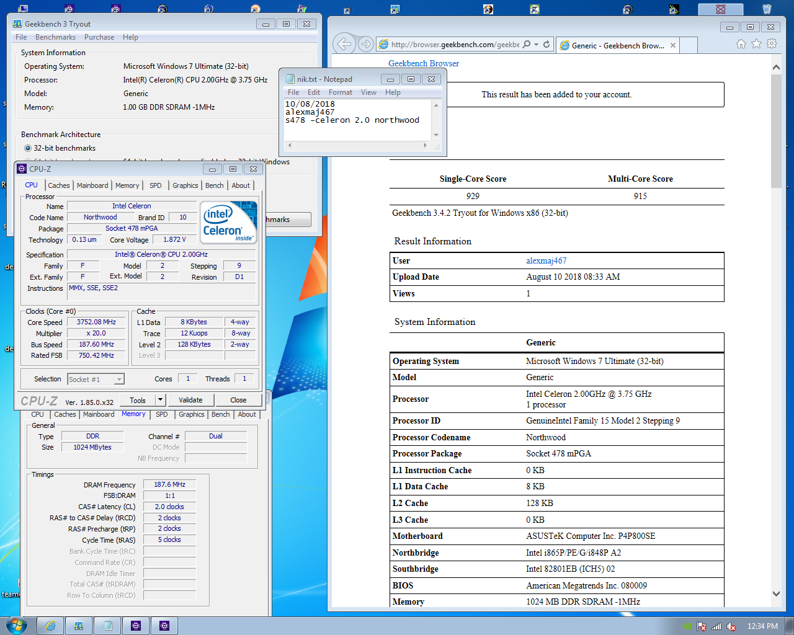Click the Multi-Core Score value 915

640,196
